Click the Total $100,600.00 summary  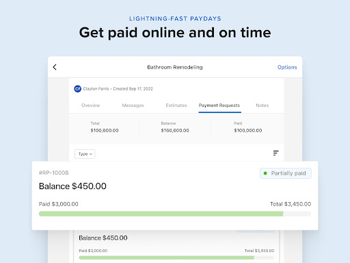click(x=105, y=127)
